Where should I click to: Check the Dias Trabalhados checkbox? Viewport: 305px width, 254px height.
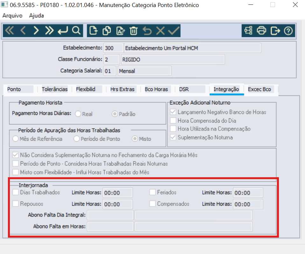pos(15,192)
